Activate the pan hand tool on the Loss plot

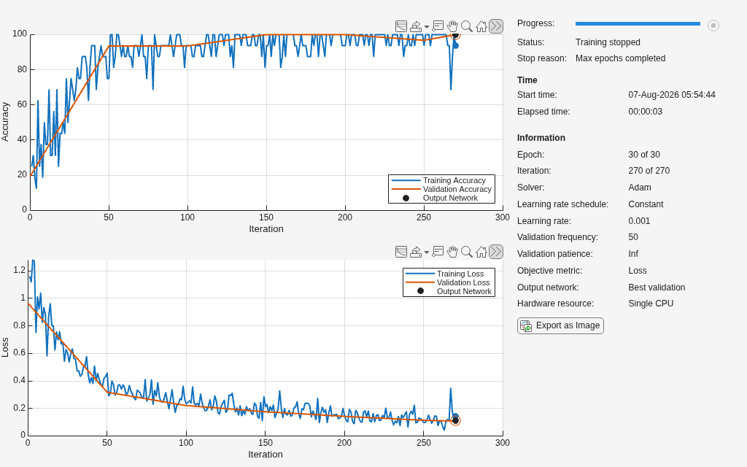452,252
